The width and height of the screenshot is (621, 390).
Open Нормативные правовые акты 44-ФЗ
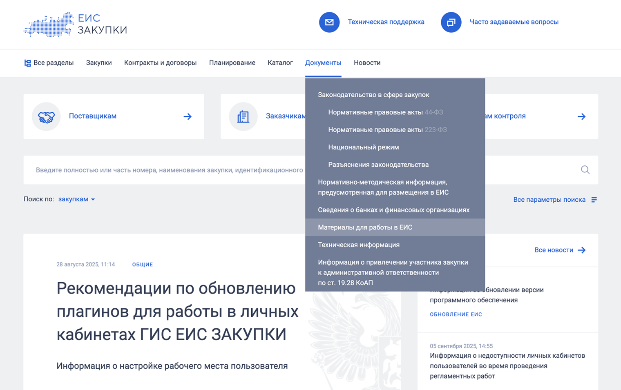point(385,112)
